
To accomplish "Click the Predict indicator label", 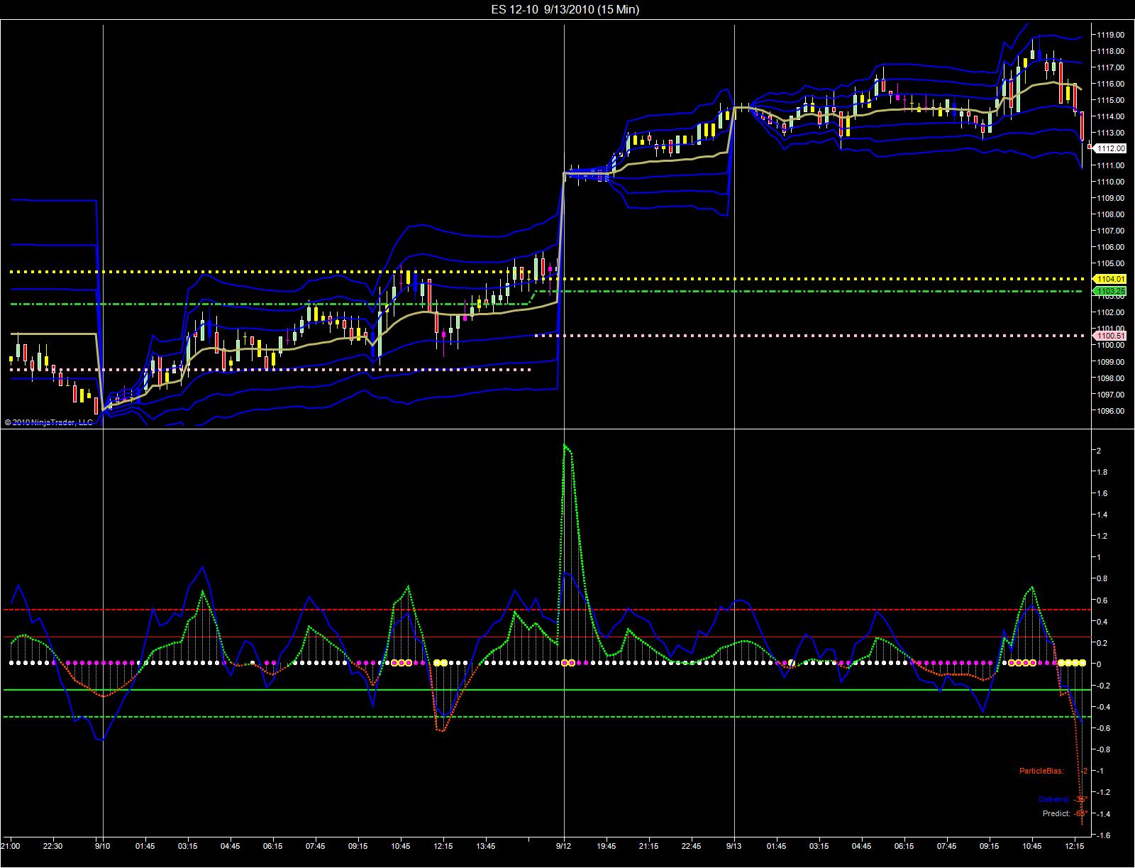I will 1056,813.
